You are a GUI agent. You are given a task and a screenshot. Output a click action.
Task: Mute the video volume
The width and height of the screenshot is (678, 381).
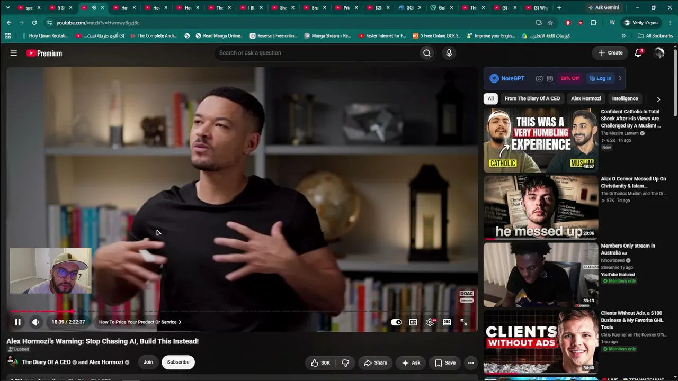click(x=35, y=322)
